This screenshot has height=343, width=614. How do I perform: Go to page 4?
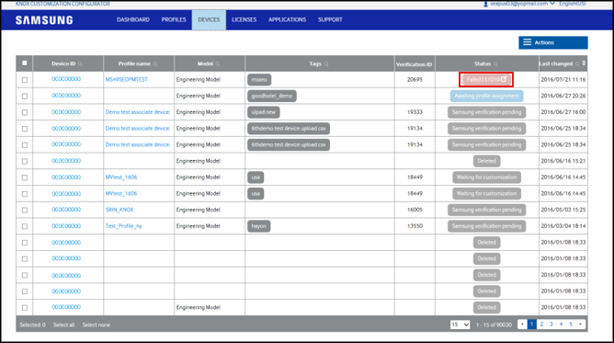[561, 325]
